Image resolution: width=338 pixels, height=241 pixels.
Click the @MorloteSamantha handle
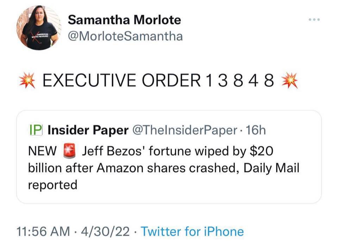pos(125,36)
